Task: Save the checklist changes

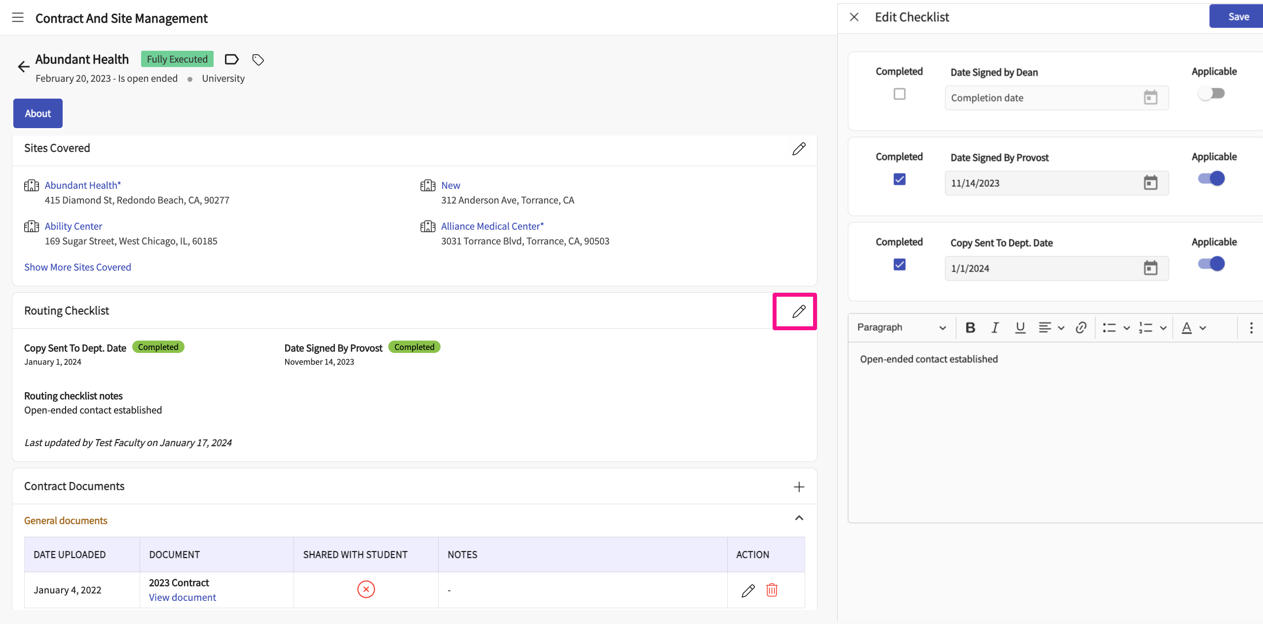Action: pos(1238,17)
